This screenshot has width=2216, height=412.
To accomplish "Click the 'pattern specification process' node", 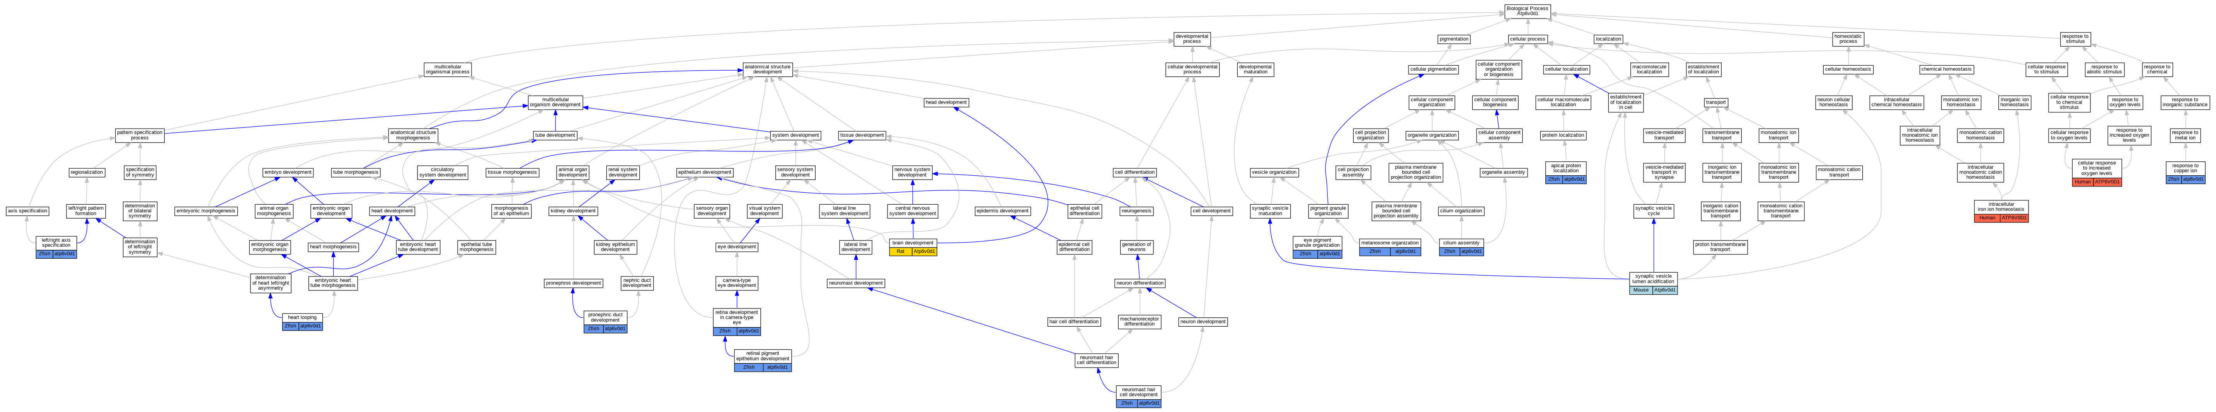I will (140, 135).
